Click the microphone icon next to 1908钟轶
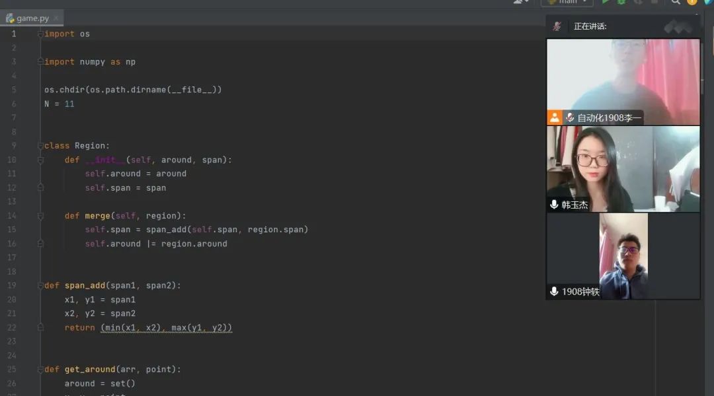 554,291
